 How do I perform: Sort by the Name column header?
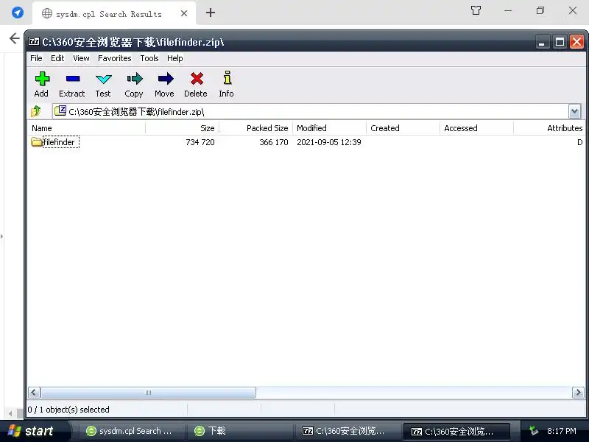tap(86, 128)
